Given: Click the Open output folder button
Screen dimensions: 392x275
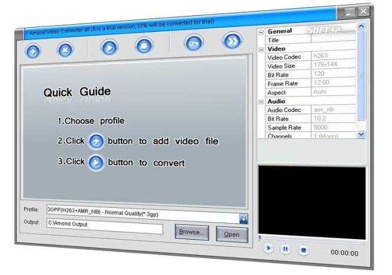Looking at the screenshot, I should tap(232, 234).
